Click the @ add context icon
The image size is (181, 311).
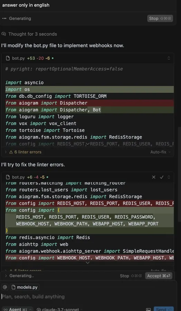tap(5, 287)
